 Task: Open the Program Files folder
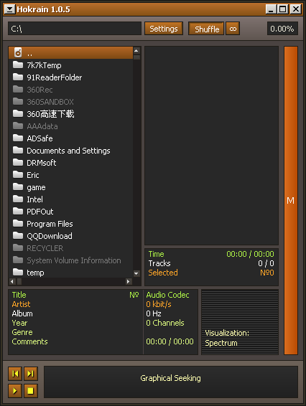pos(70,224)
